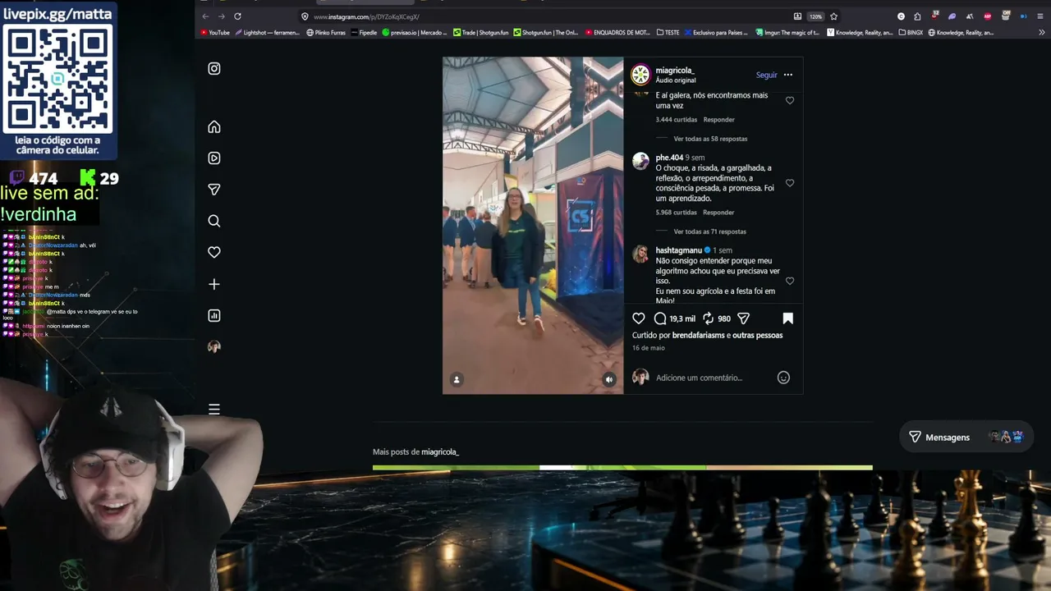Screen dimensions: 1051x591
Task: Bookmark this page with the star icon
Action: [x=833, y=16]
